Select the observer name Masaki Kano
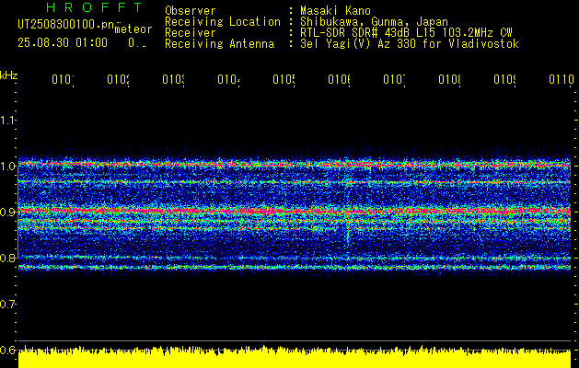The height and width of the screenshot is (368, 579). click(x=335, y=11)
